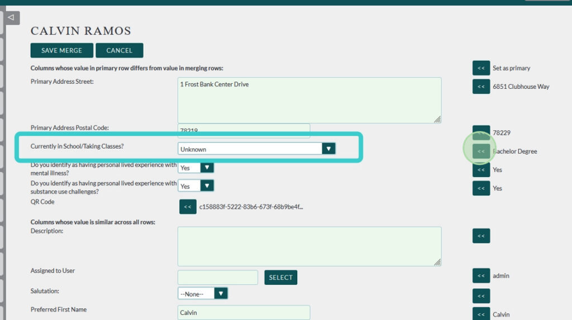Image resolution: width=572 pixels, height=320 pixels.
Task: Open the mental illness lived experience dropdown
Action: point(196,168)
